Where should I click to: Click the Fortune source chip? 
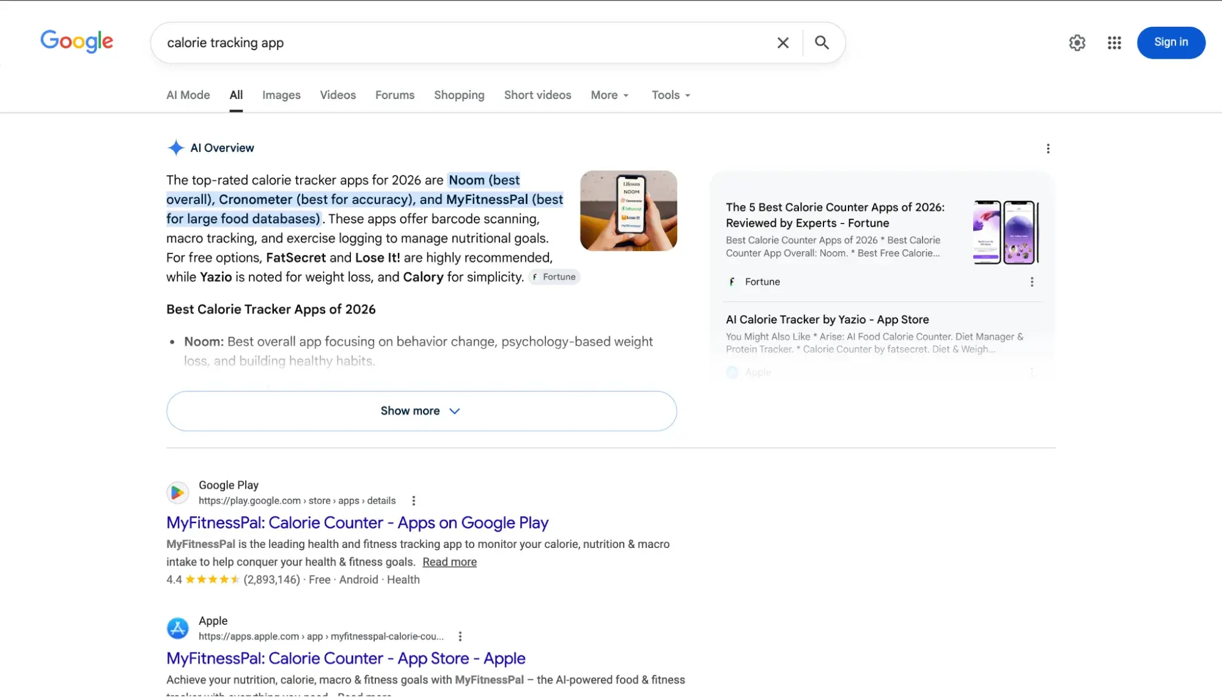[554, 277]
